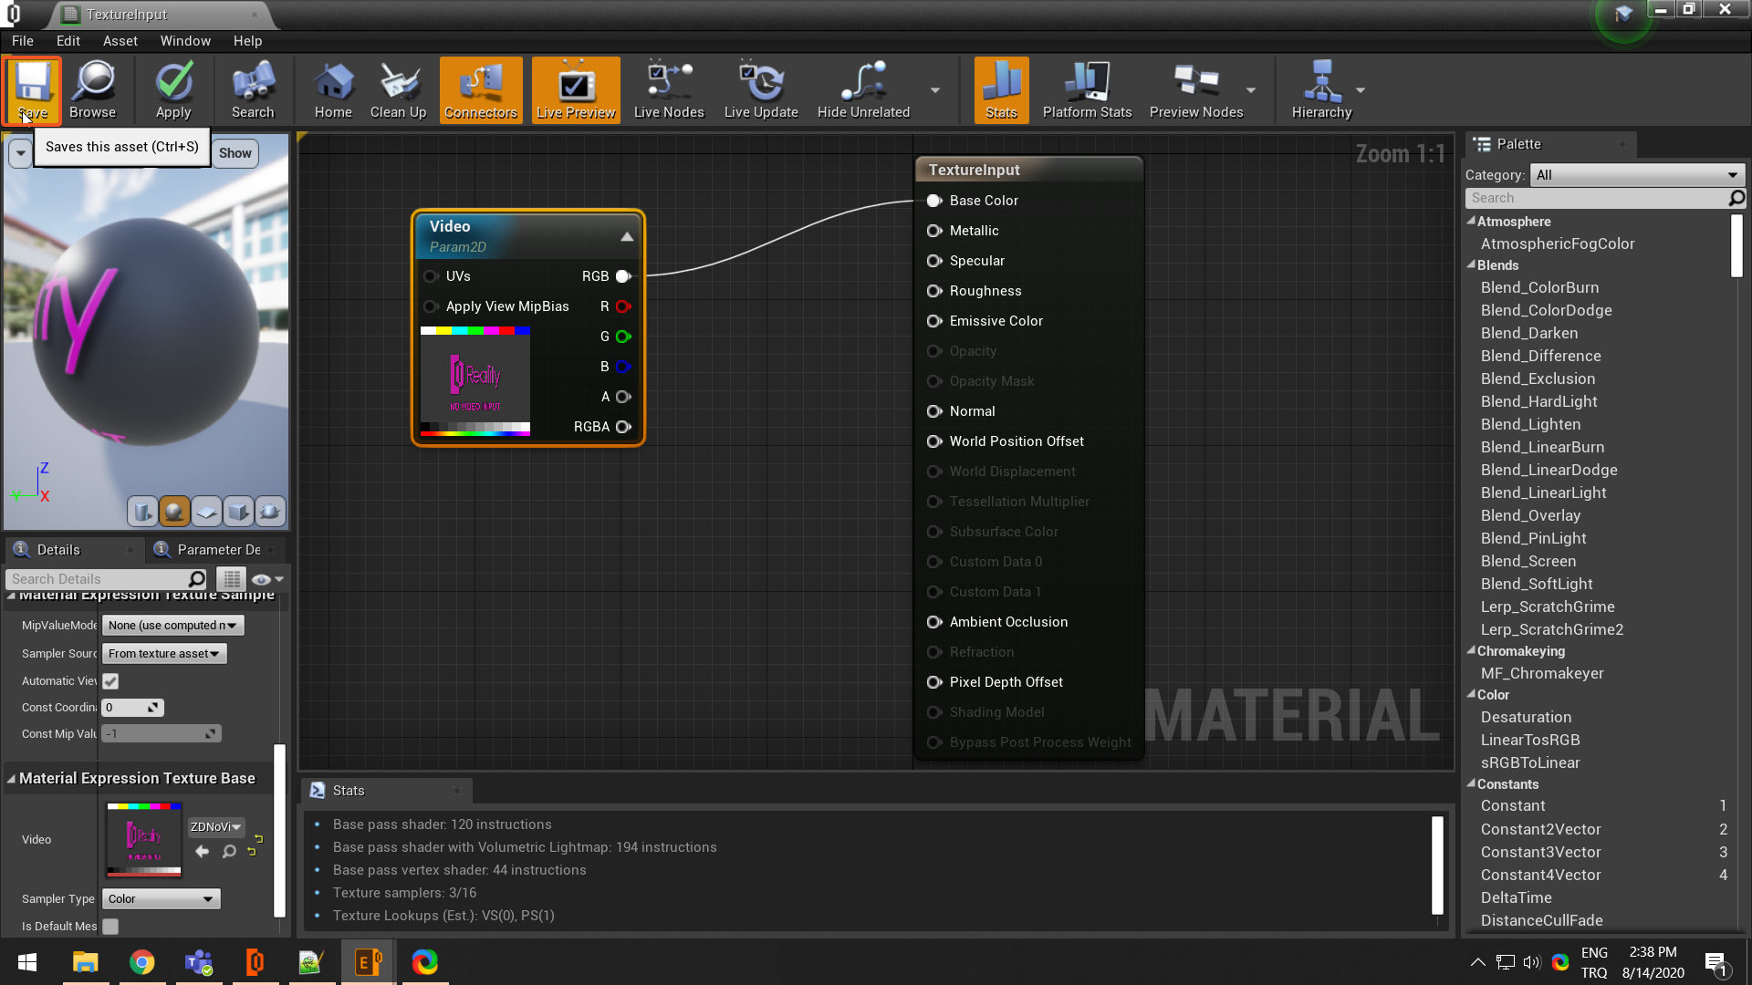Switch to the Parameter Defaults tab
Image resolution: width=1752 pixels, height=985 pixels.
[218, 550]
